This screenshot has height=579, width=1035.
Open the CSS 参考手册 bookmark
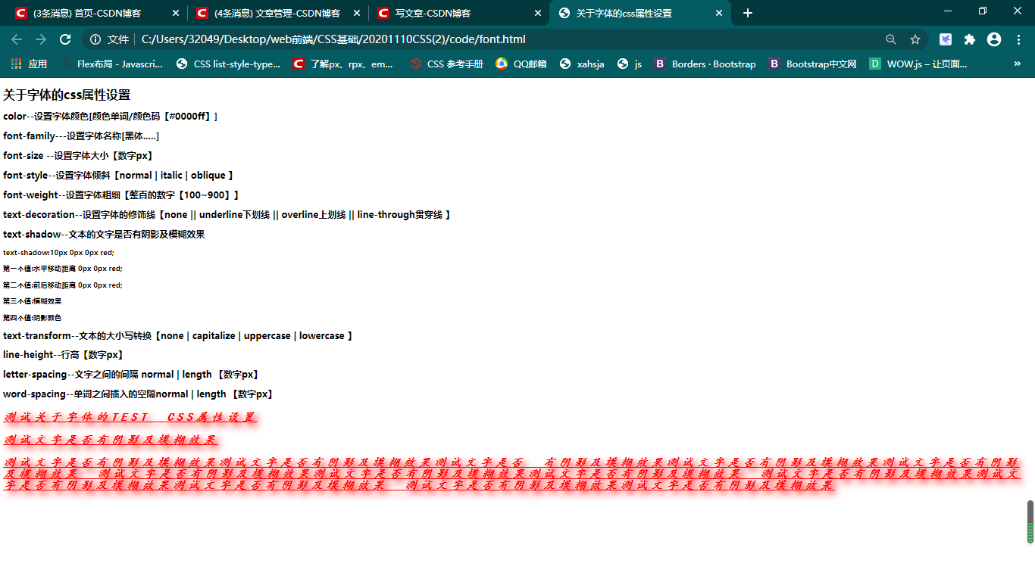(x=446, y=64)
